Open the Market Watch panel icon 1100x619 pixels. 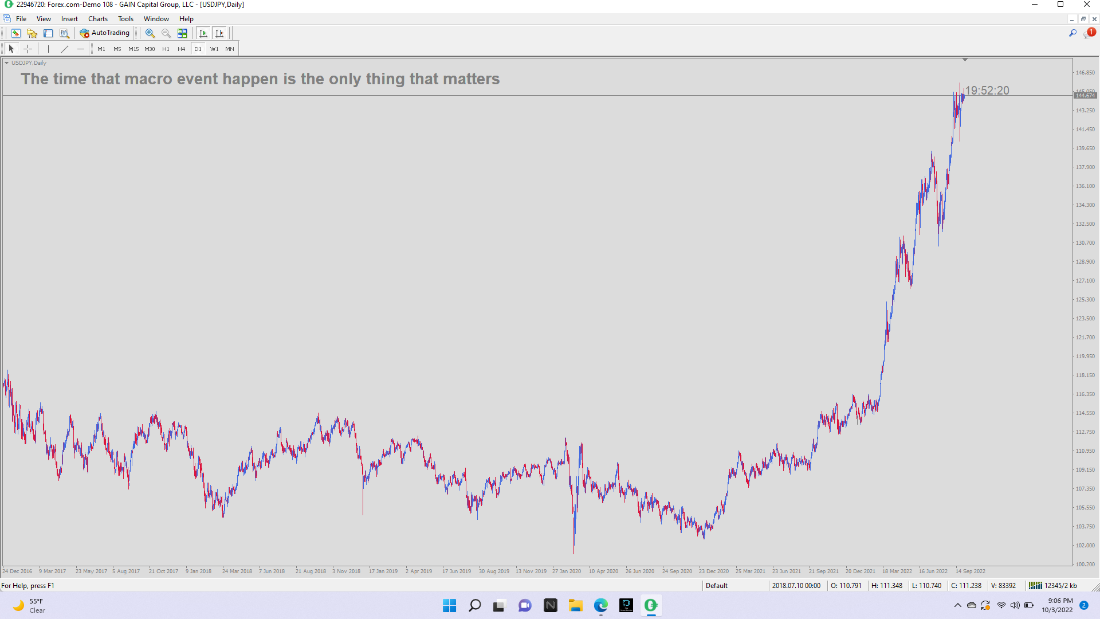click(16, 33)
